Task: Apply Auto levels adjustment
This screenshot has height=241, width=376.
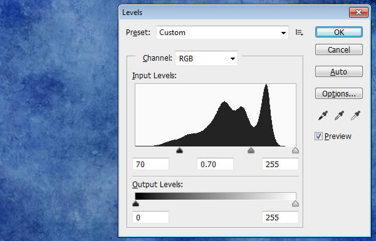Action: (x=339, y=71)
